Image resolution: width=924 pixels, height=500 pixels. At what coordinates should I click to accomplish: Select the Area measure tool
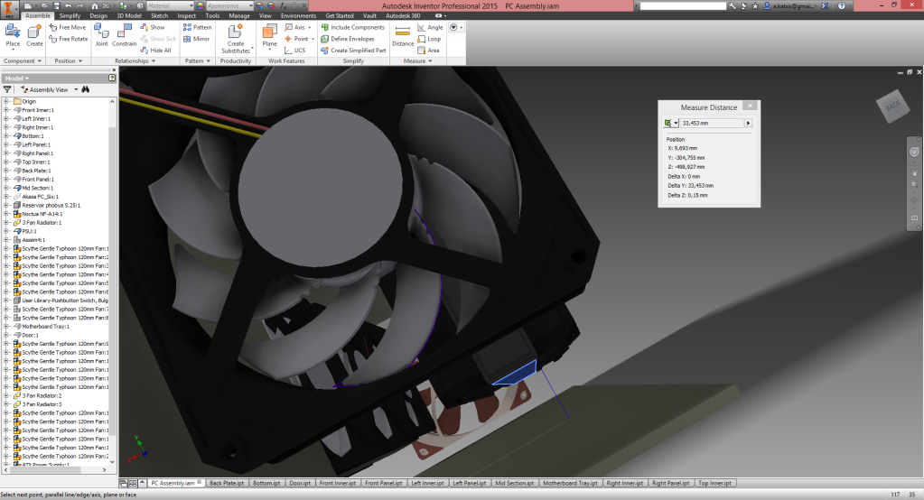click(428, 50)
